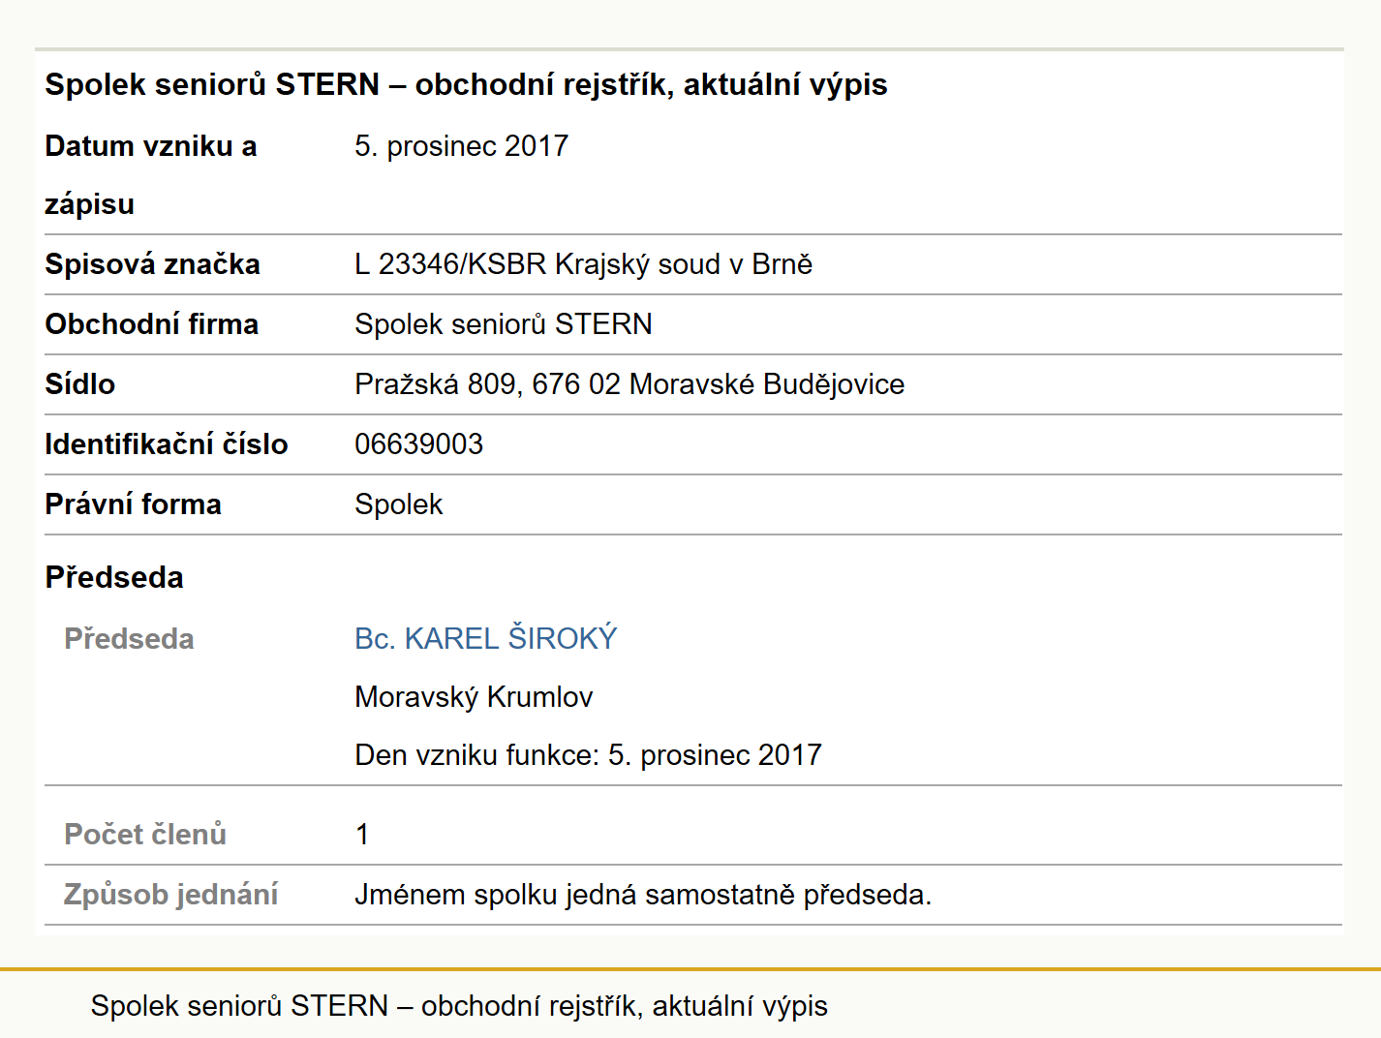Select the date 5. prosinec 2017
This screenshot has width=1381, height=1038.
461,146
